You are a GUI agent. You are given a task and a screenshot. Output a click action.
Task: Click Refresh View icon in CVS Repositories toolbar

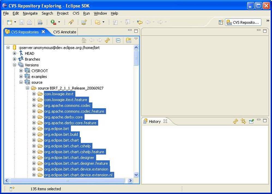[107, 40]
